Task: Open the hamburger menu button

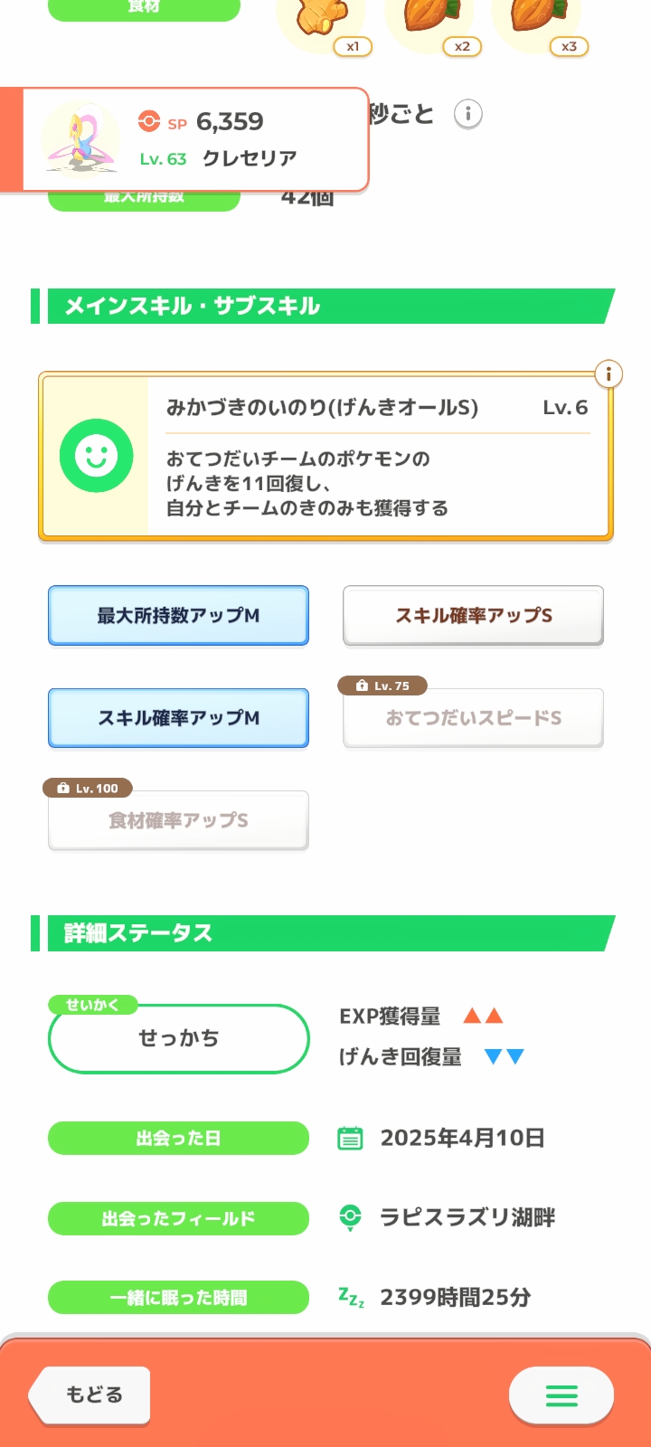Action: pyautogui.click(x=561, y=1395)
